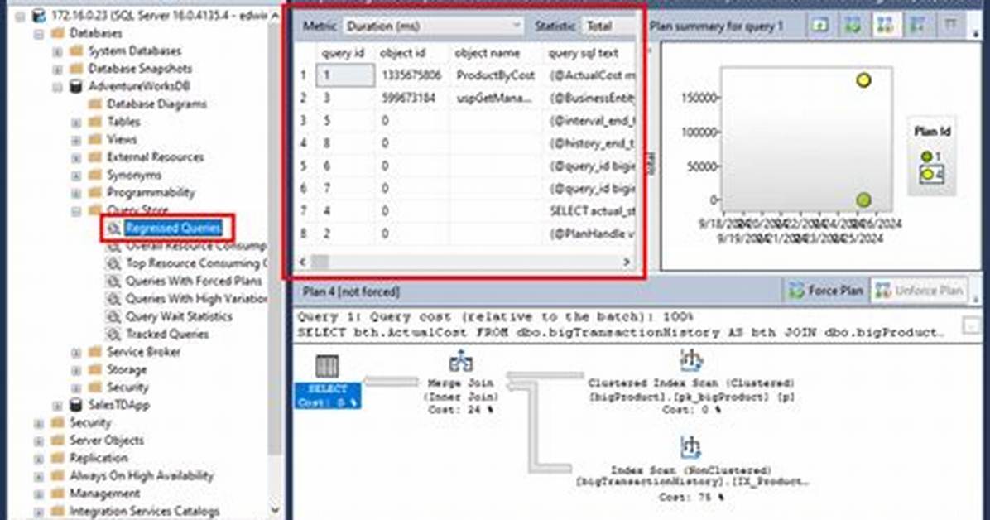990x520 pixels.
Task: Click the Tracked Queries report icon
Action: point(113,335)
